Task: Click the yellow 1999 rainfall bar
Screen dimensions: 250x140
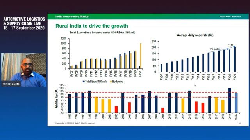Action: pos(96,105)
